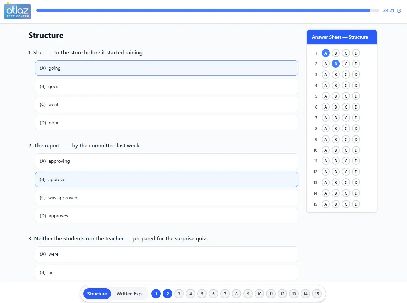
Task: Change question 1 answer to B on sheet
Action: (335, 53)
